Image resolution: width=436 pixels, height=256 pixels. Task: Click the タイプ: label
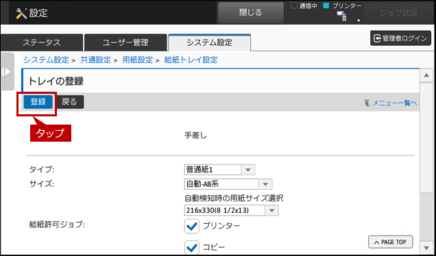(x=42, y=170)
